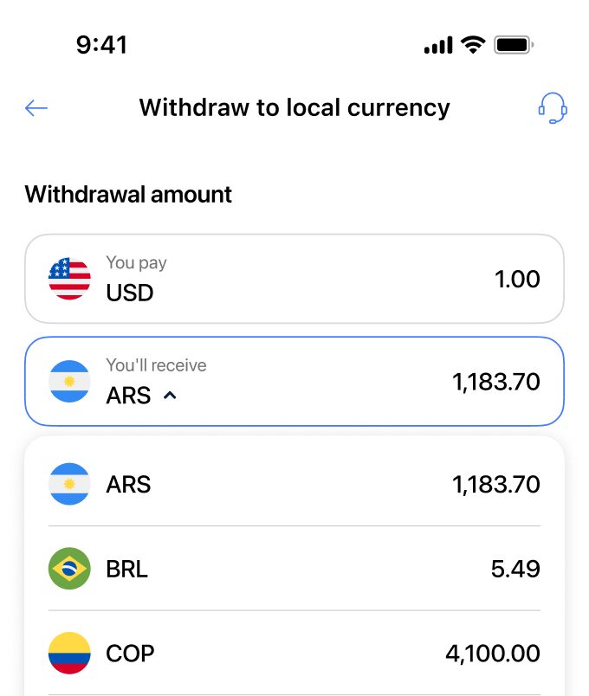Click the cellular signal bars indicator
The image size is (589, 696).
coord(439,43)
